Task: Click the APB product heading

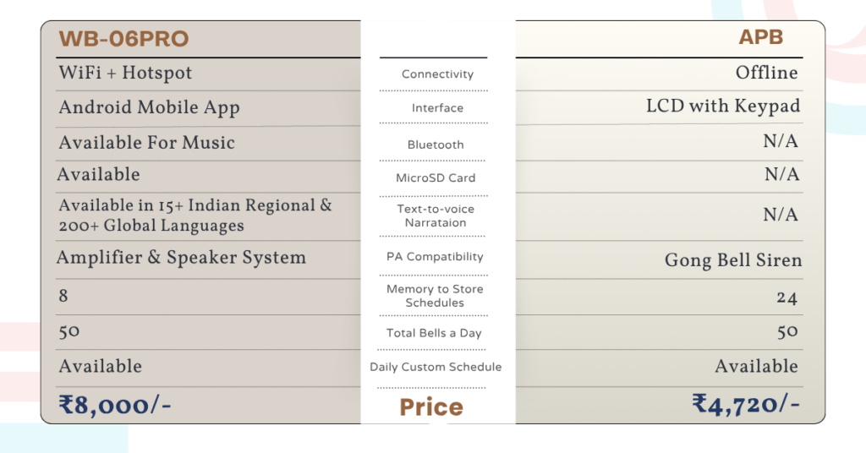Action: click(760, 37)
